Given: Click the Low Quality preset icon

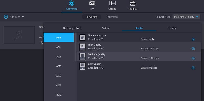Looking at the screenshot, I should tap(82, 66).
